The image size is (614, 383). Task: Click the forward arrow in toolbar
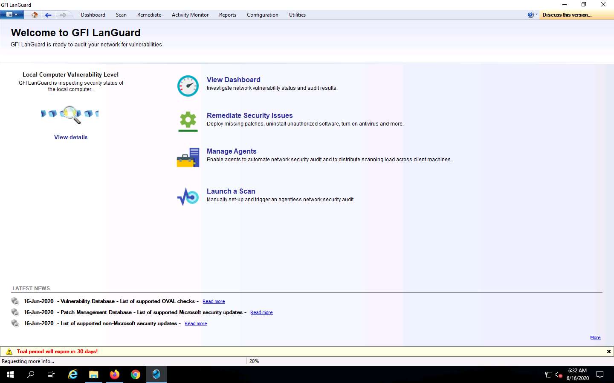[x=63, y=15]
